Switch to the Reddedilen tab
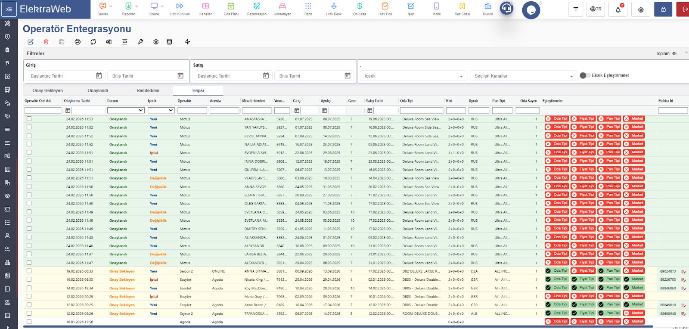The width and height of the screenshot is (689, 329). (148, 90)
